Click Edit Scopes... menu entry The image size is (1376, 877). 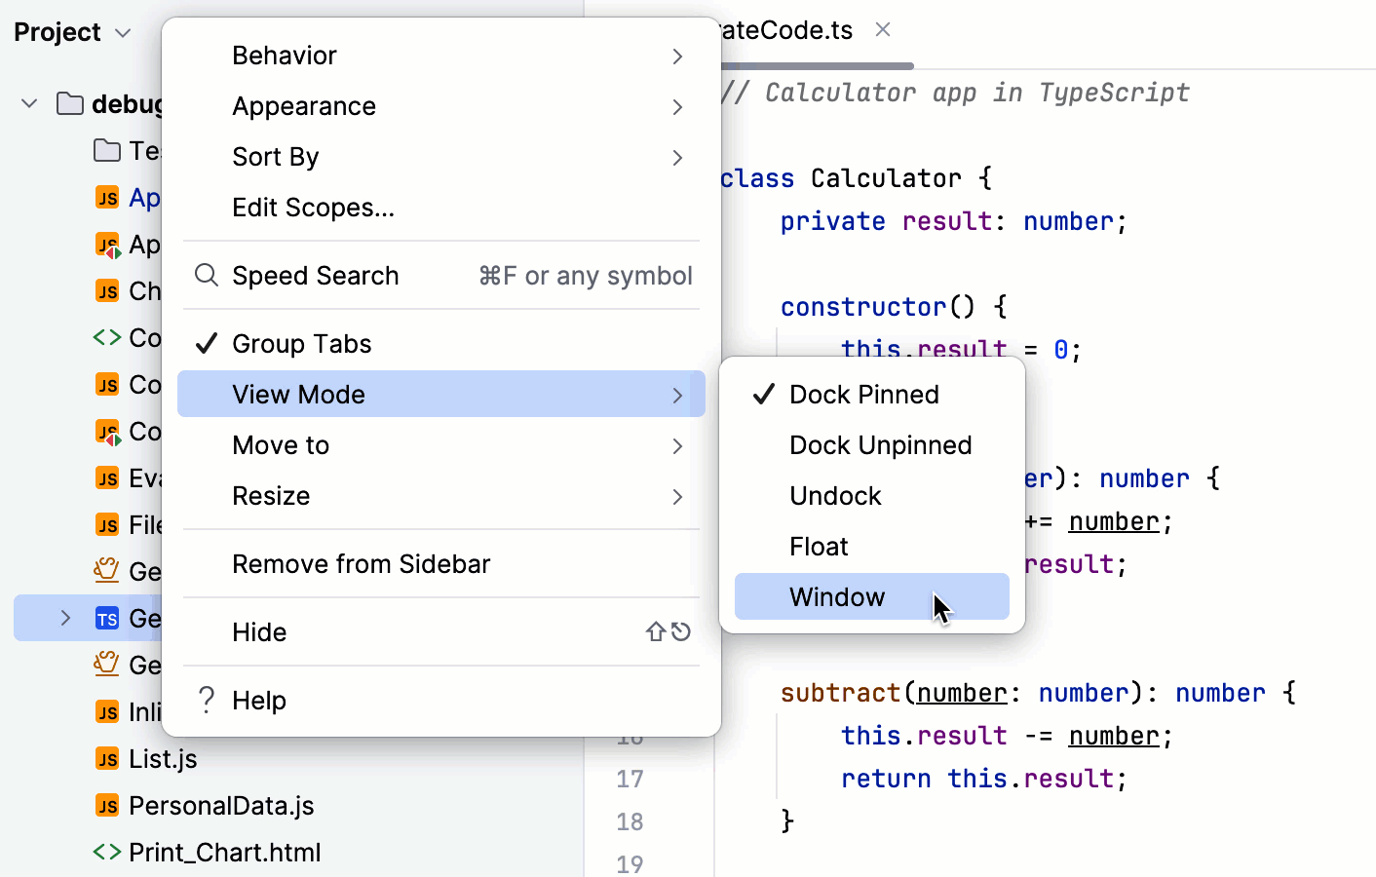click(x=313, y=208)
